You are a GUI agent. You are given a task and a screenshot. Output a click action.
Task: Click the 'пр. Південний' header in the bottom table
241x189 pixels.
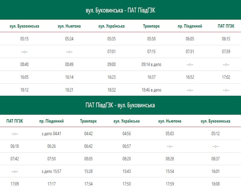52,121
